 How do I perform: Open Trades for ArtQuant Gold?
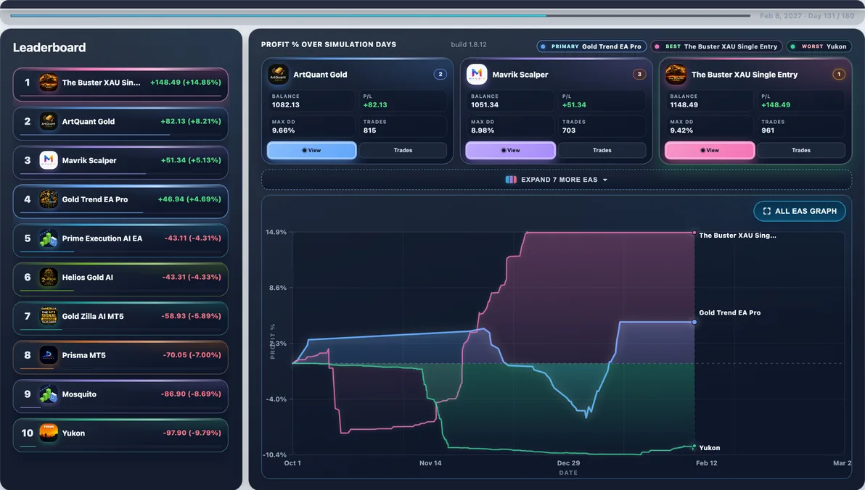tap(403, 151)
